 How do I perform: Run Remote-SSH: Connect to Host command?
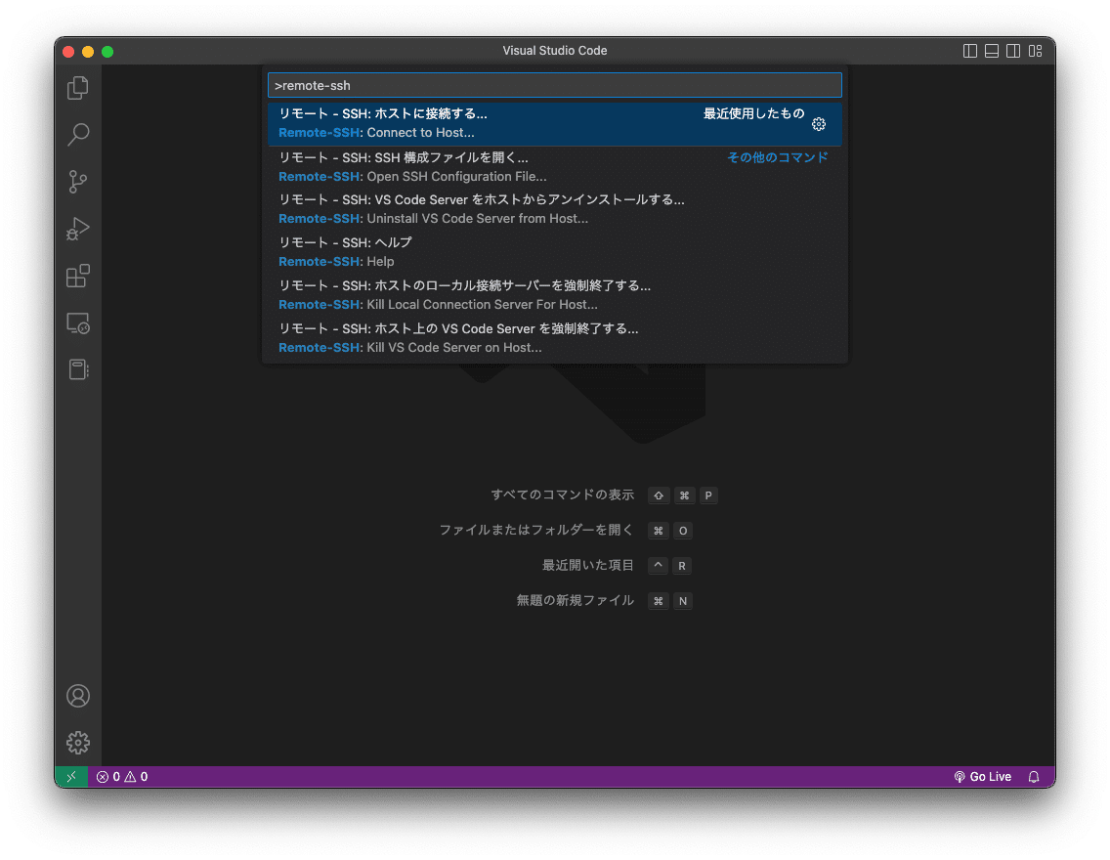point(554,124)
